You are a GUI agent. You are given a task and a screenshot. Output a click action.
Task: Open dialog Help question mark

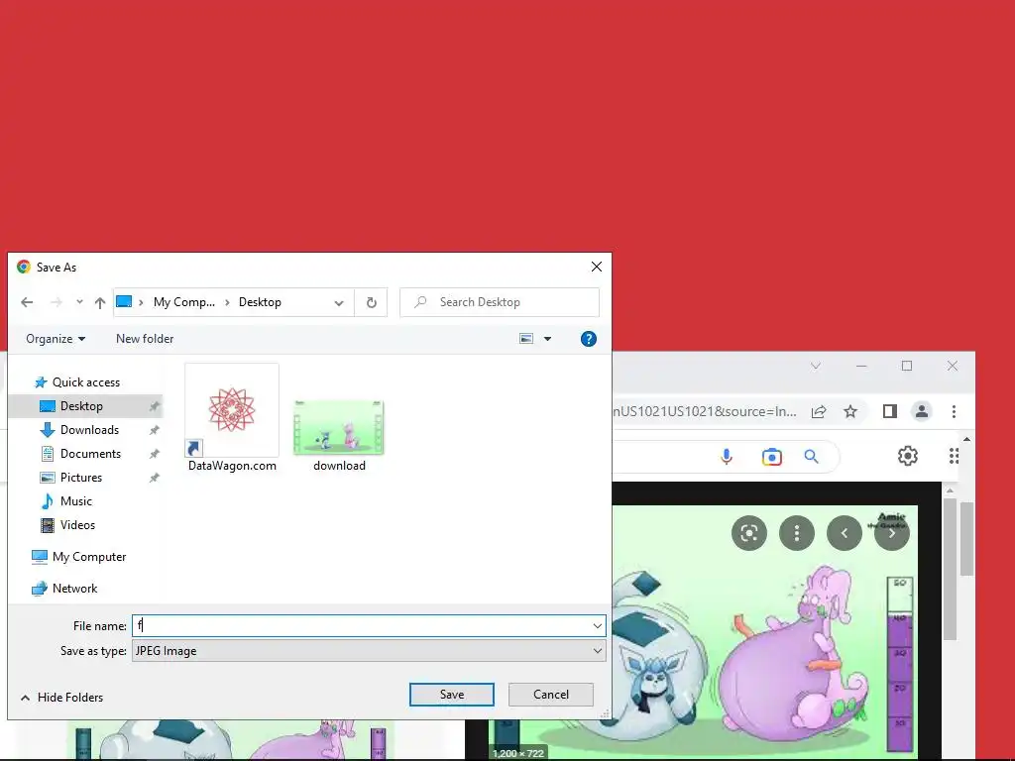588,339
